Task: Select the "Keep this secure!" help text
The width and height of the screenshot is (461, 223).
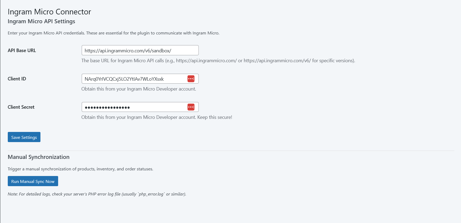Action: click(215, 117)
